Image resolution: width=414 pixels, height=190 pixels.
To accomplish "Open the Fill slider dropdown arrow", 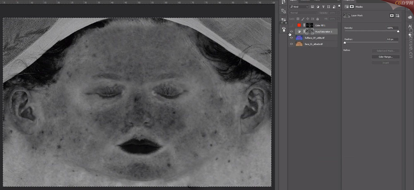I will tap(339, 19).
